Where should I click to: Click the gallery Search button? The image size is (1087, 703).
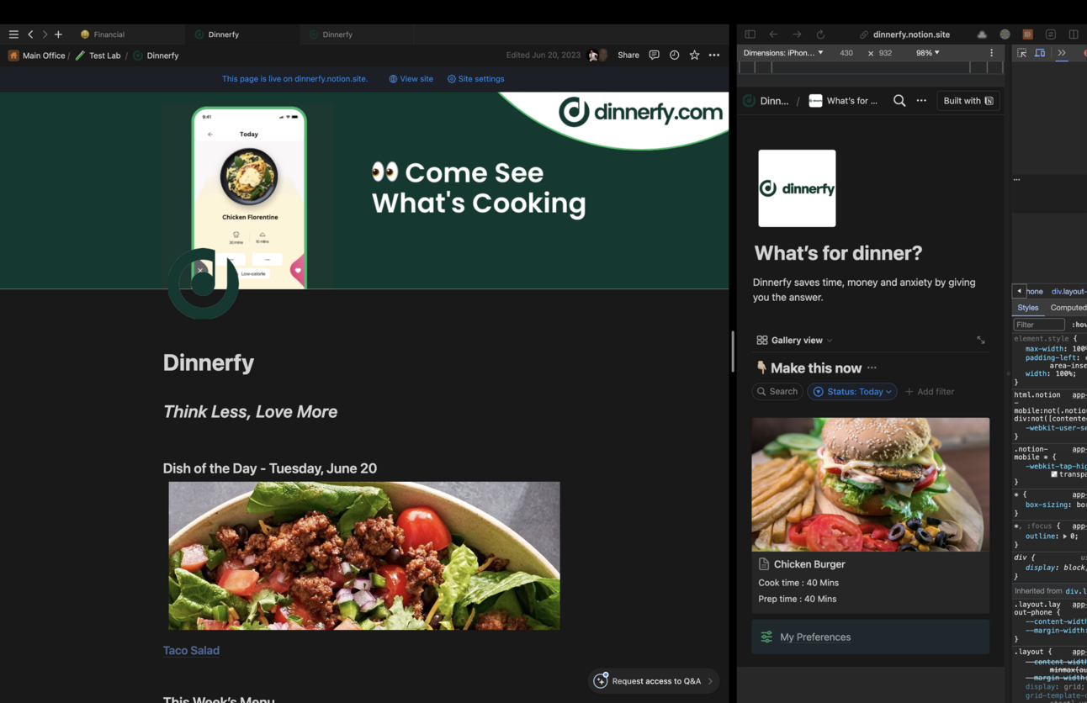pos(777,392)
